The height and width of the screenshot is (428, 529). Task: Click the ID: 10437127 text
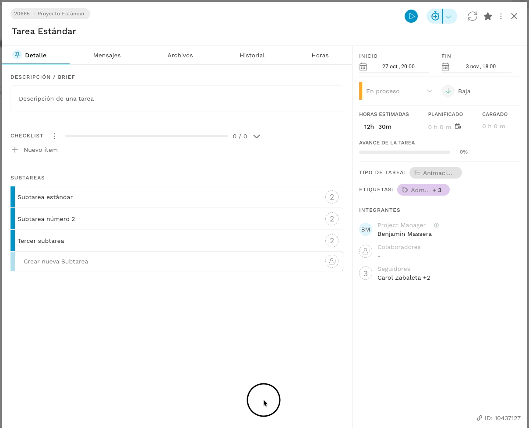503,418
